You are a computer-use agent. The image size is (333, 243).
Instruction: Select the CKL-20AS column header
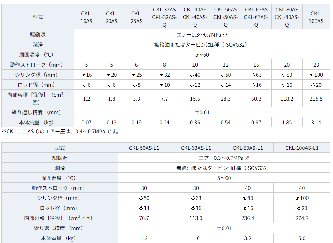coord(111,17)
